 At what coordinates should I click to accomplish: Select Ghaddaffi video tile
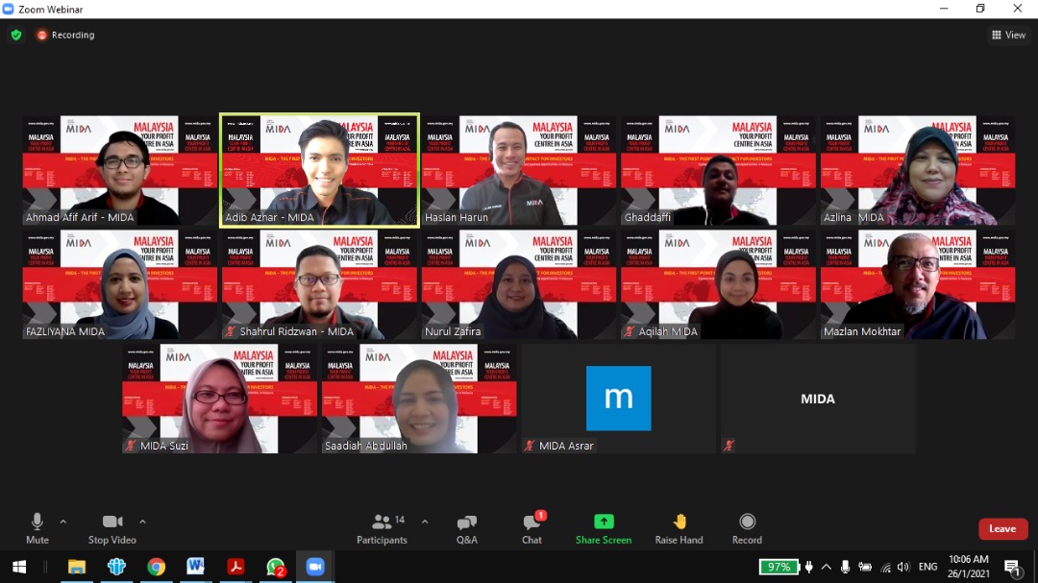(718, 170)
